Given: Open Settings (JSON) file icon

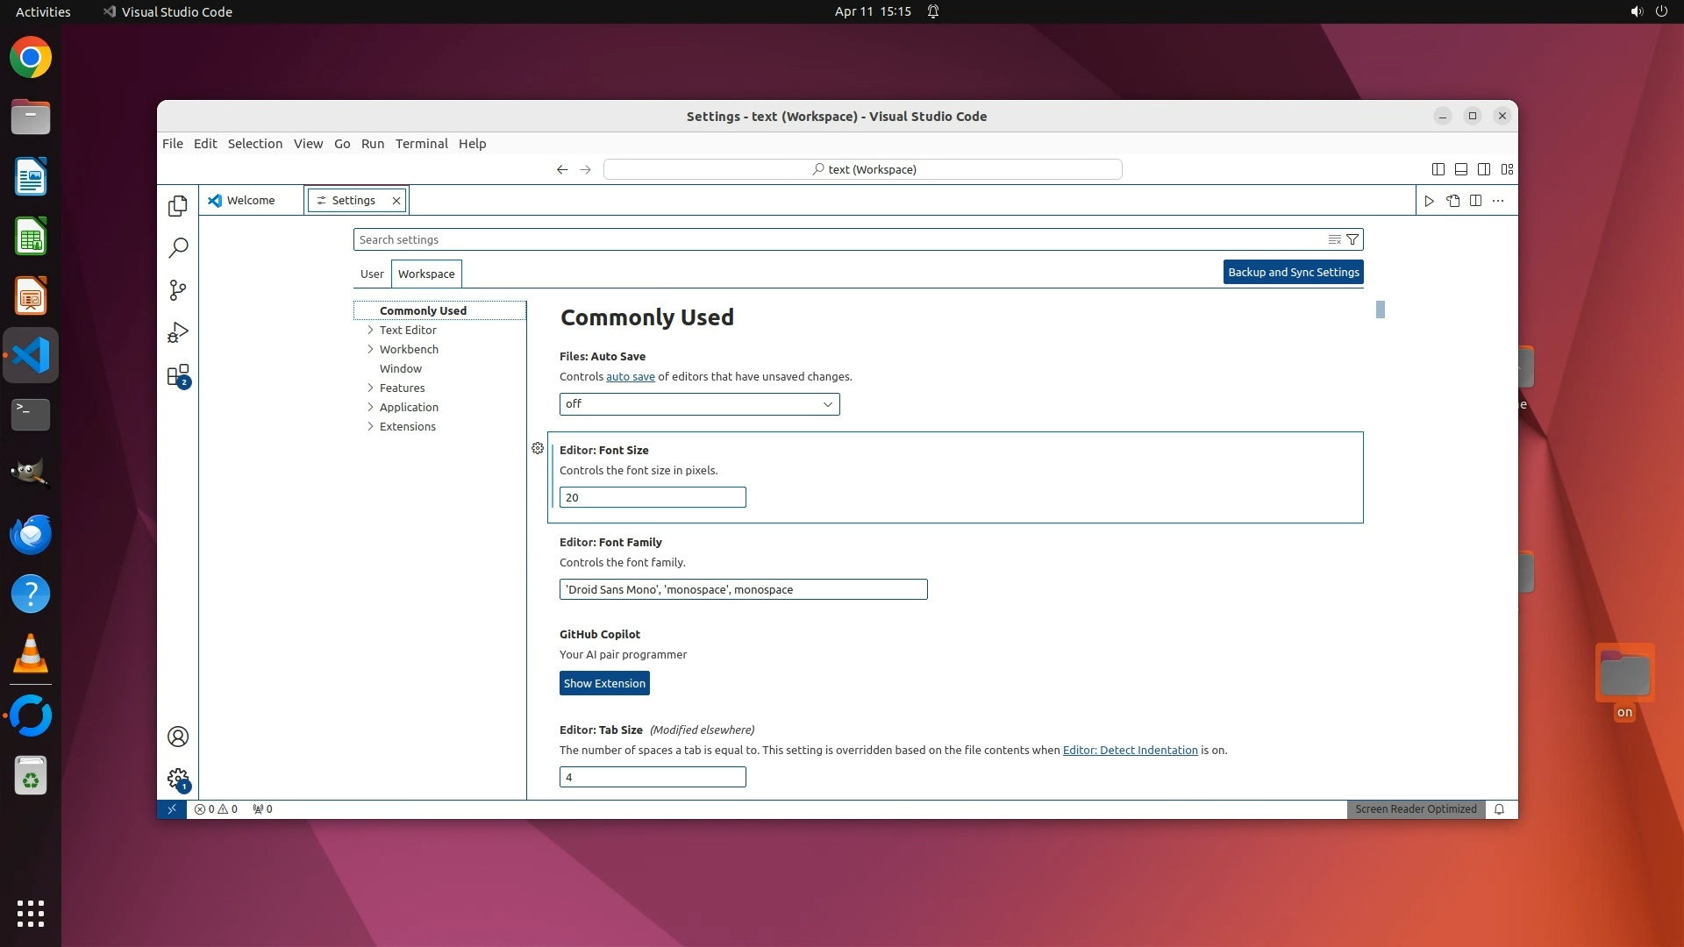Looking at the screenshot, I should 1452,201.
